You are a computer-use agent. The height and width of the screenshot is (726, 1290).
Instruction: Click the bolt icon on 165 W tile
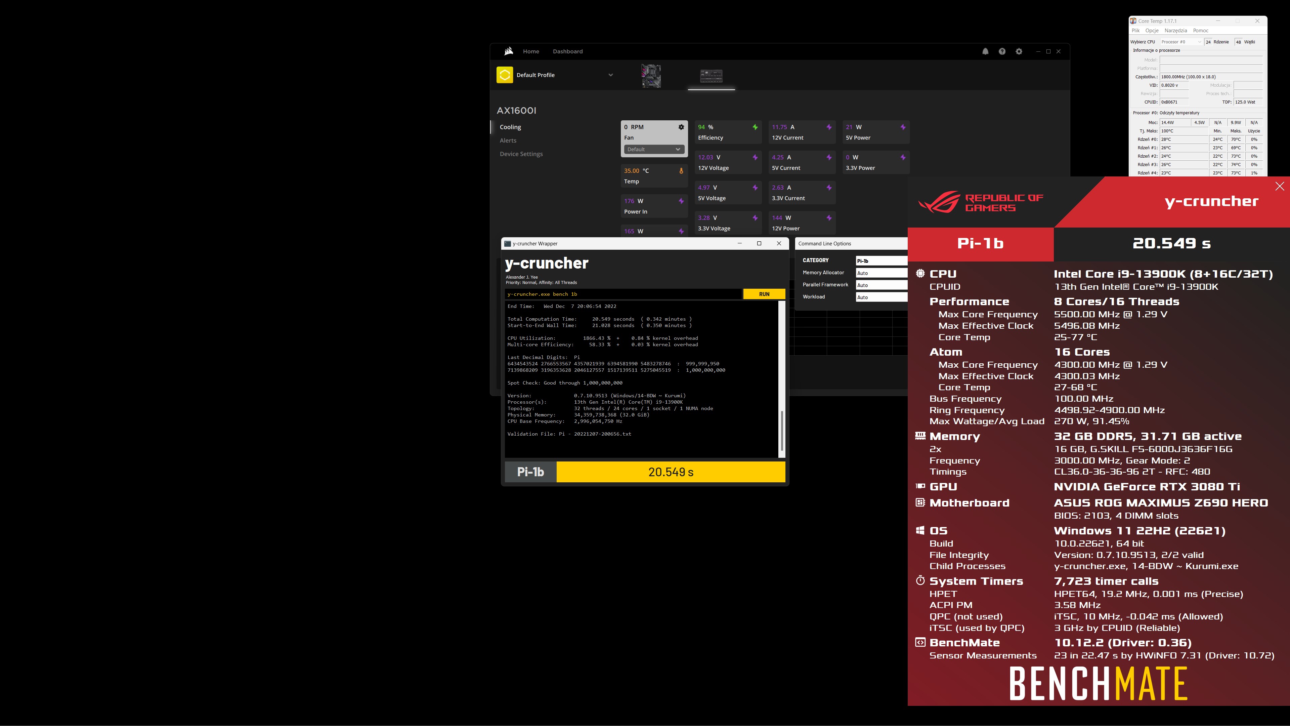681,232
